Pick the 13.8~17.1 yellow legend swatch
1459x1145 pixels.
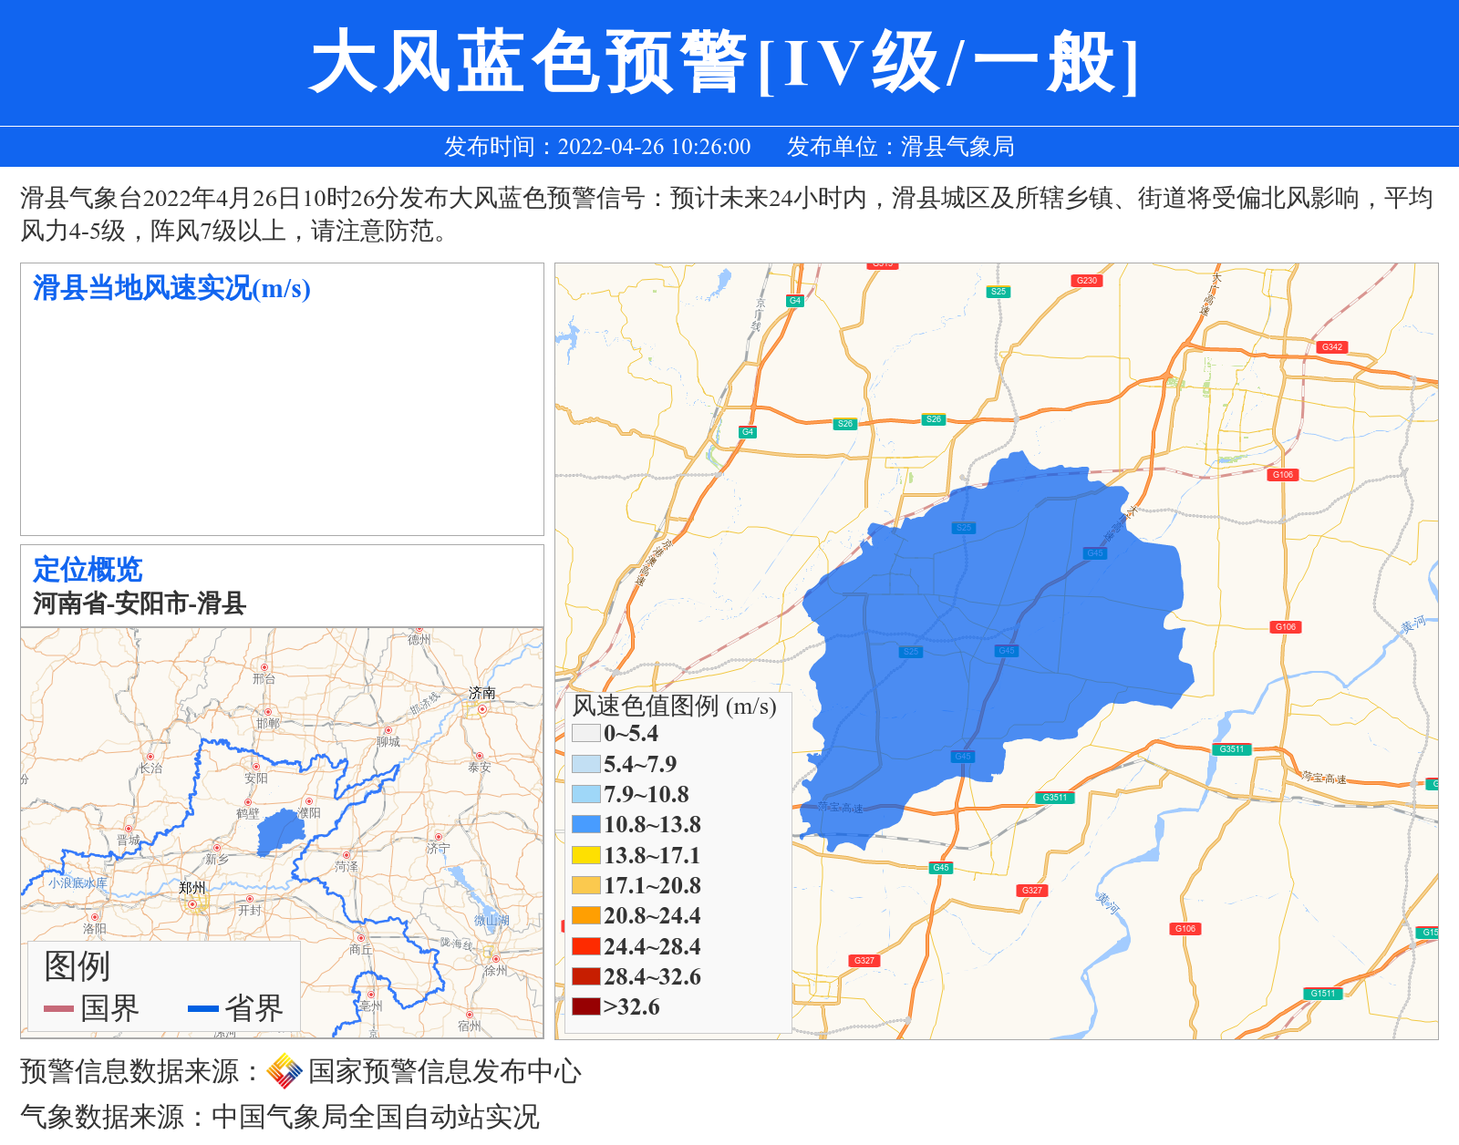coord(585,855)
